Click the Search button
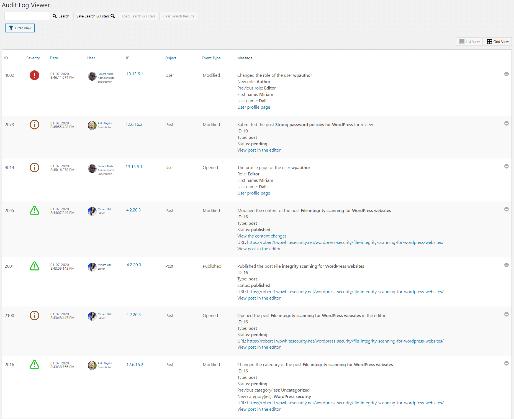This screenshot has height=419, width=514. (x=61, y=16)
